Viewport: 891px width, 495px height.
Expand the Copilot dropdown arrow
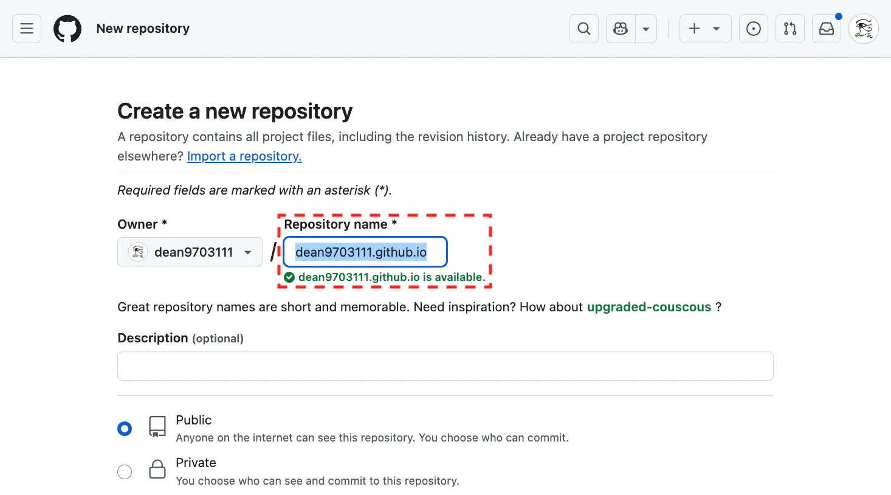click(x=646, y=29)
